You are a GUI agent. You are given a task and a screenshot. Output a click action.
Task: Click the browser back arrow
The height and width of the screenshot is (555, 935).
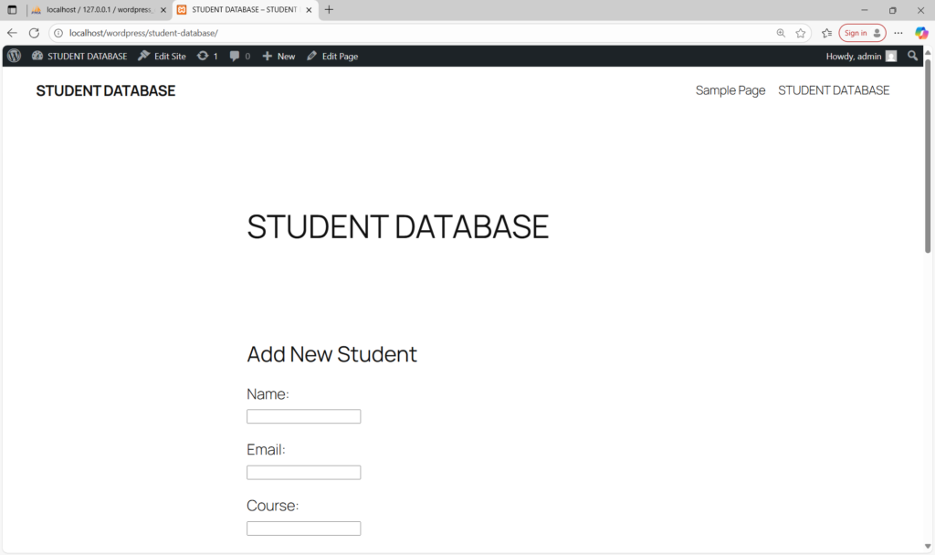click(x=12, y=33)
